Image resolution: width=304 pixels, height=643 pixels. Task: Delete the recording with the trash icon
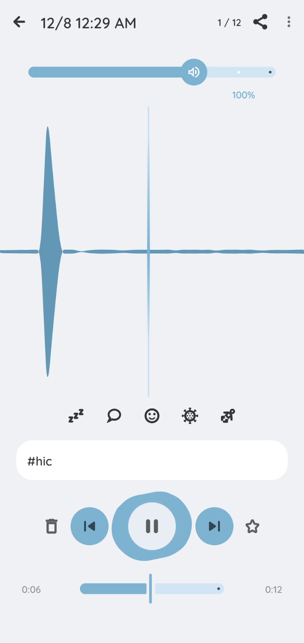[52, 526]
